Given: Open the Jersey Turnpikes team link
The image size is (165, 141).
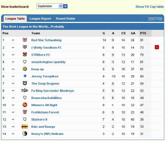Looking at the screenshot, I should [45, 76].
